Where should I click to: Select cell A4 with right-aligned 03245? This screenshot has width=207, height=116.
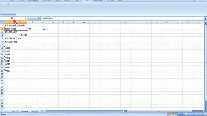[x=16, y=35]
